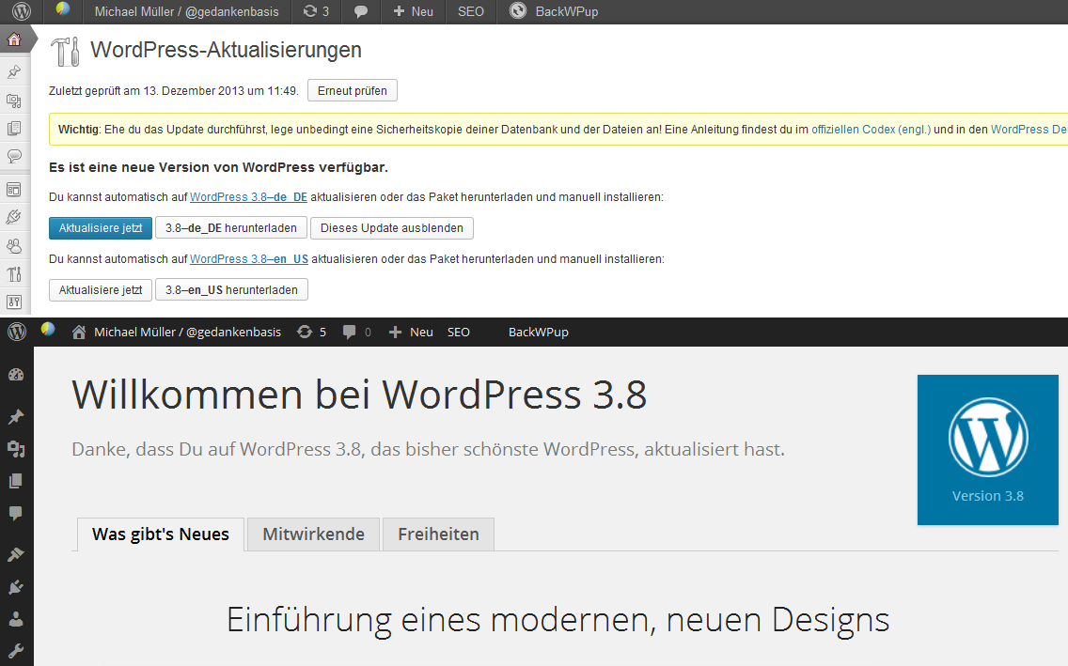Viewport: 1068px width, 666px height.
Task: Switch to the Freiheiten tab
Action: click(439, 534)
